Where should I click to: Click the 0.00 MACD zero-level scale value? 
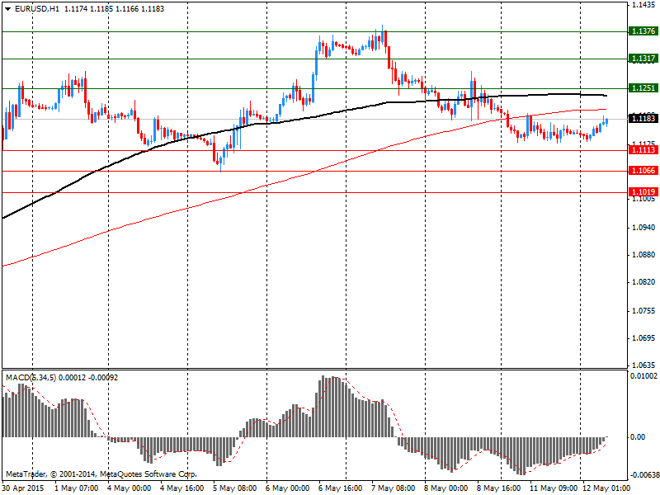tap(638, 437)
